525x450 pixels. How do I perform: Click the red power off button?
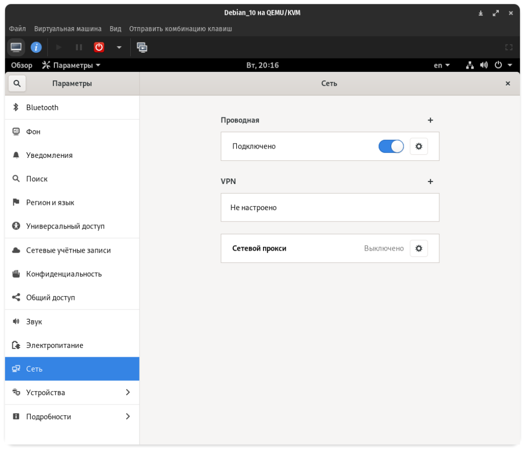pos(99,47)
